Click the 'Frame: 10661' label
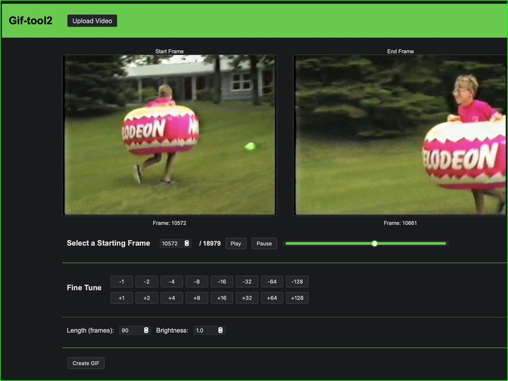Screen dimensions: 508x381 pos(401,223)
